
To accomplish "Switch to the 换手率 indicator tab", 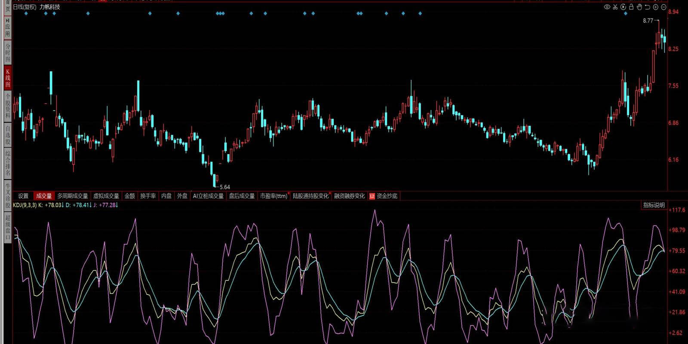I will tap(148, 196).
